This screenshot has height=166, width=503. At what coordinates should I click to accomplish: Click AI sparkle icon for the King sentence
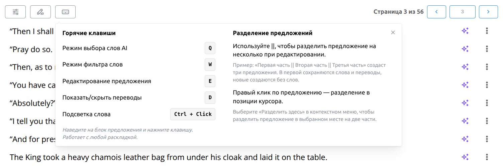coord(465,157)
